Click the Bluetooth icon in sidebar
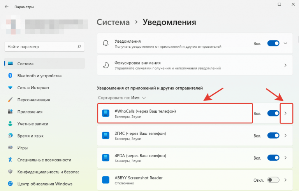 click(10, 76)
